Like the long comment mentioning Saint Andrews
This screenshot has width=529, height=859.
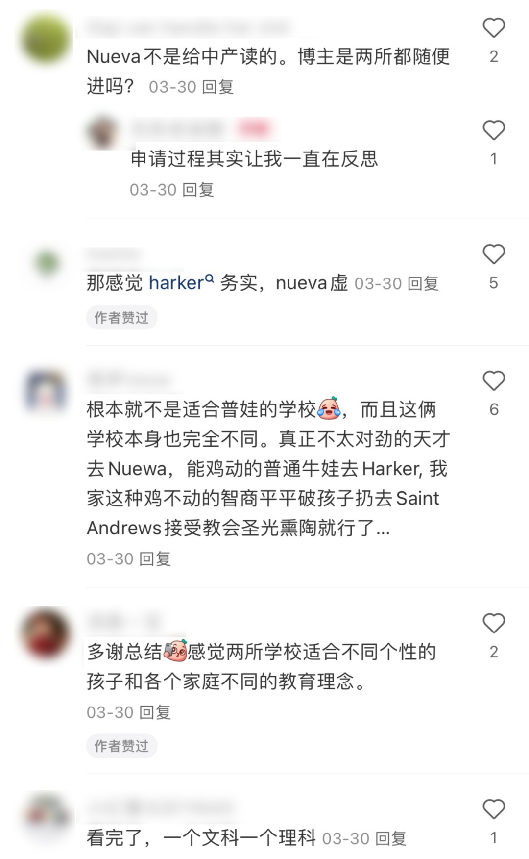[x=494, y=381]
